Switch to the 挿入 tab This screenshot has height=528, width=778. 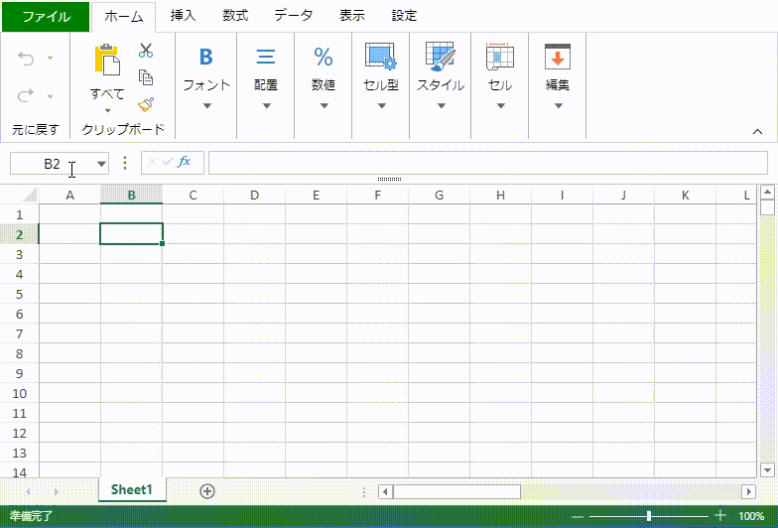pos(184,16)
